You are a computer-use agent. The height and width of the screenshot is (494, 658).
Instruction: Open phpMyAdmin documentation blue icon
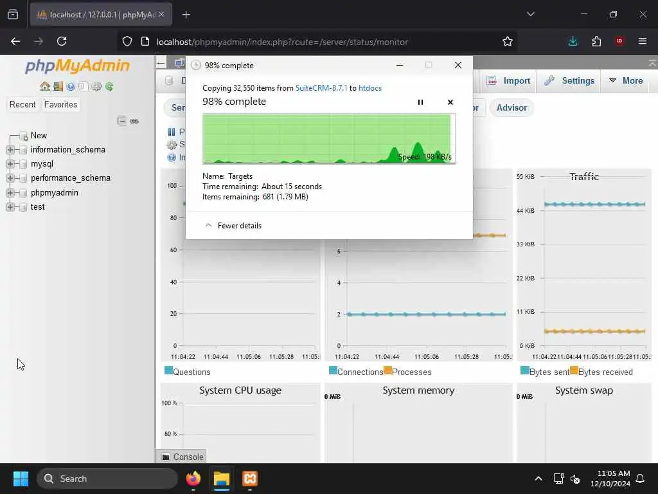point(71,87)
